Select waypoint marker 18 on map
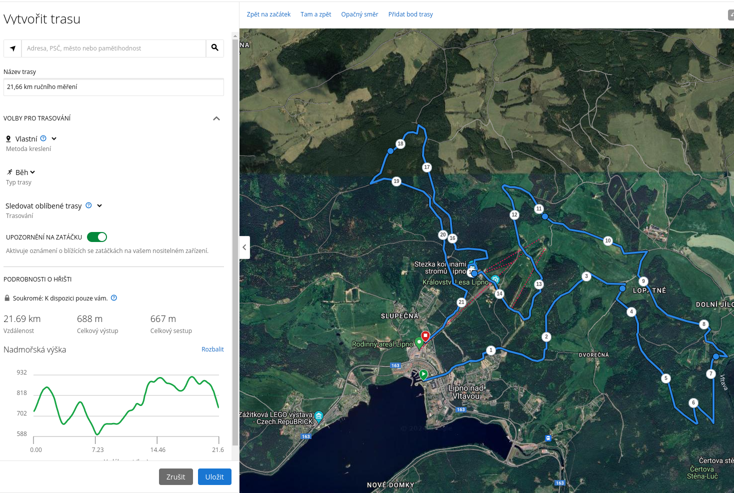 [400, 144]
